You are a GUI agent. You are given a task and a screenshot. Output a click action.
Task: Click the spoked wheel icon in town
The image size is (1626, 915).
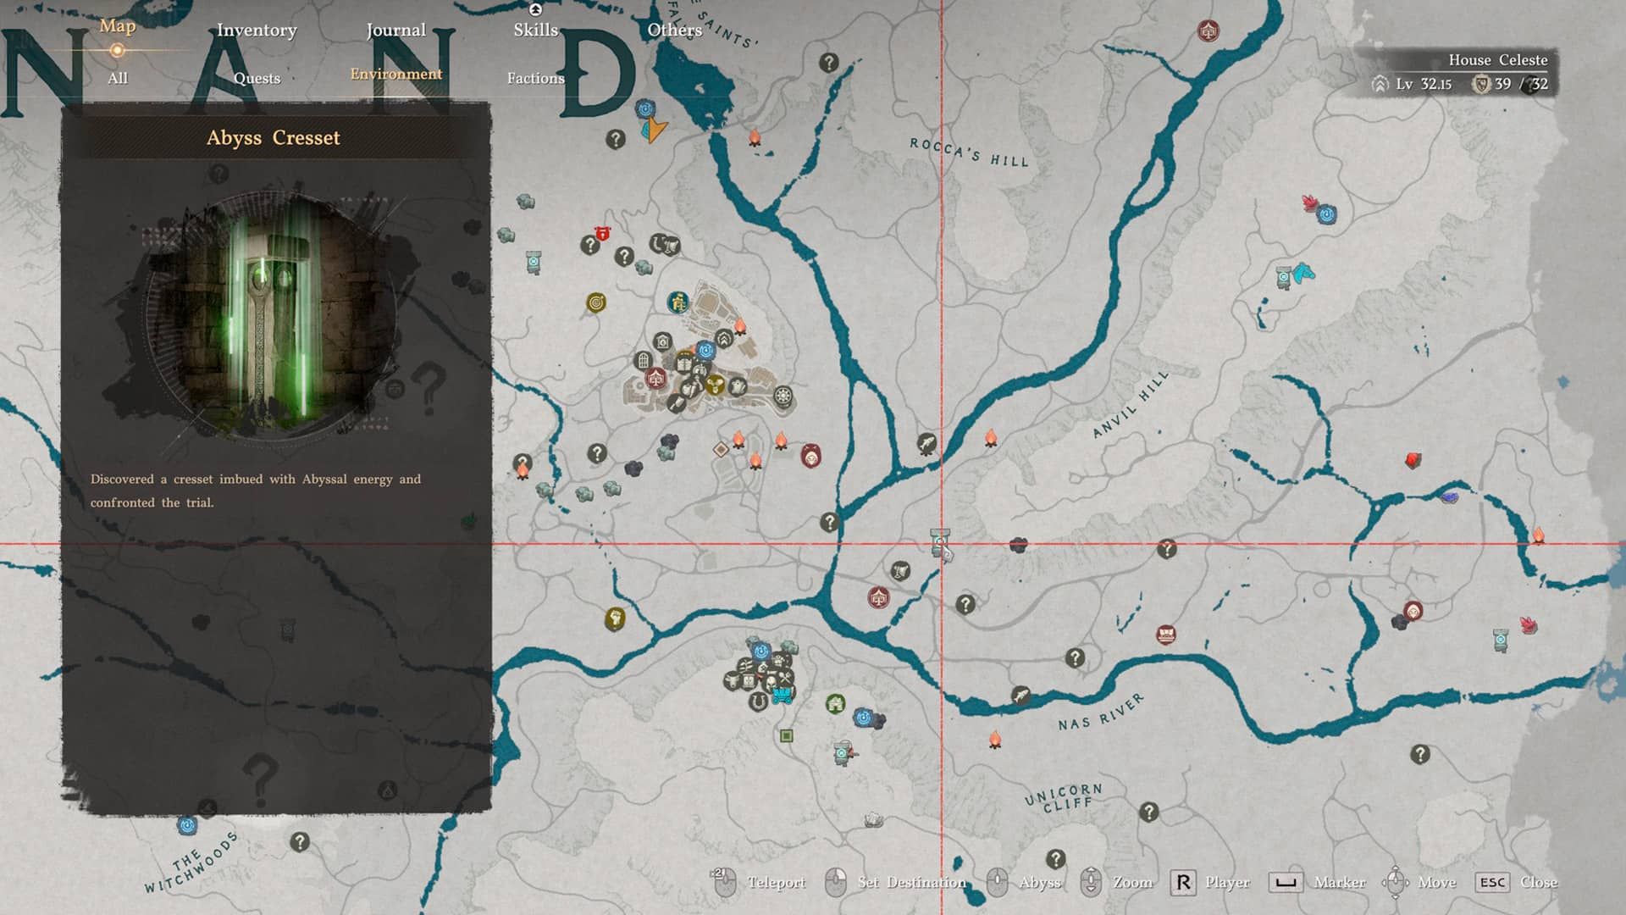[x=783, y=396]
